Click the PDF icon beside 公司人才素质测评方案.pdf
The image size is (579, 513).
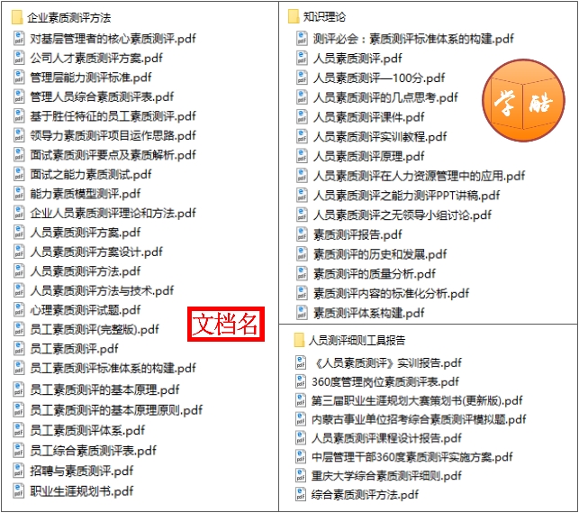pyautogui.click(x=19, y=58)
